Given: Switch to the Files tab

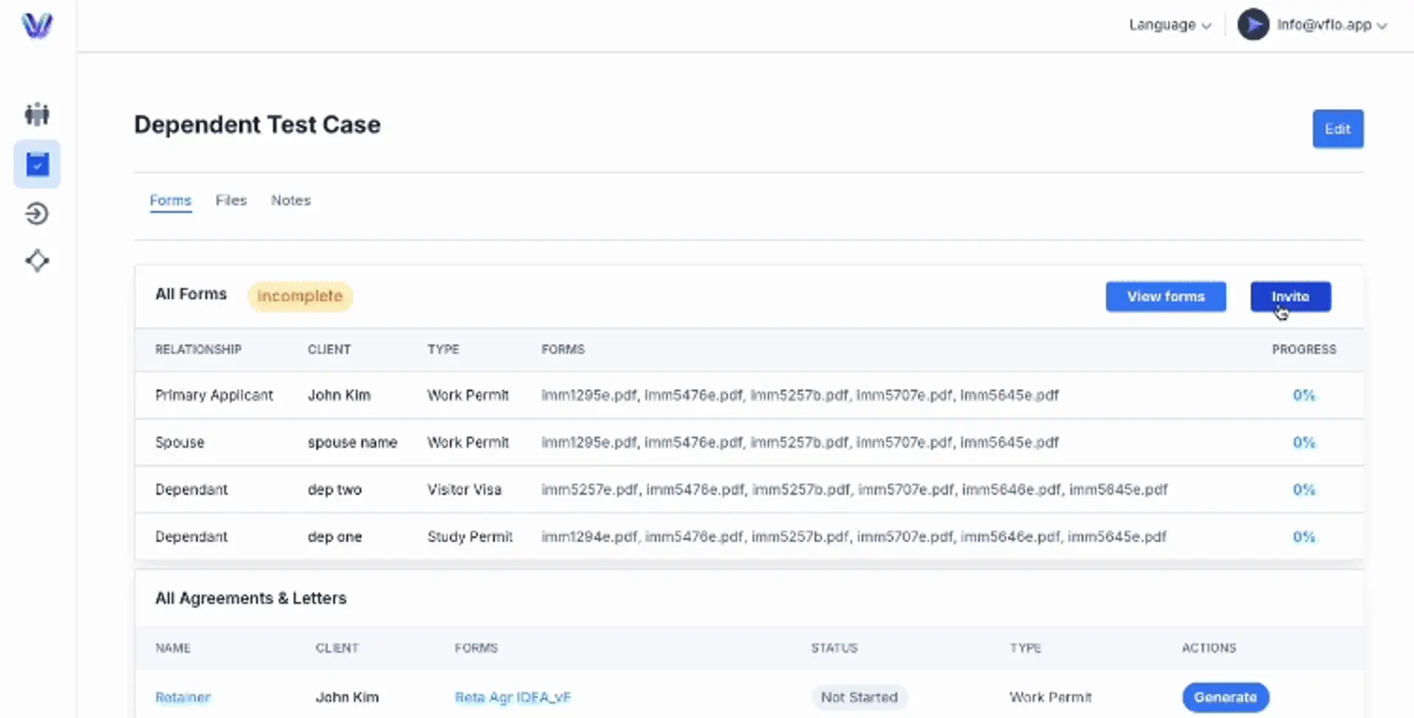Looking at the screenshot, I should (x=231, y=200).
